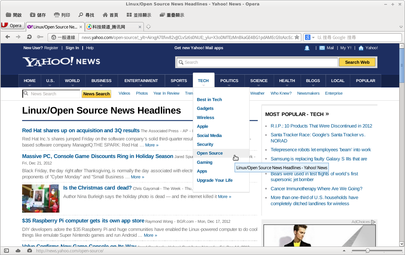Open R.I.P.: 10 Products Discontinued link

[321, 126]
